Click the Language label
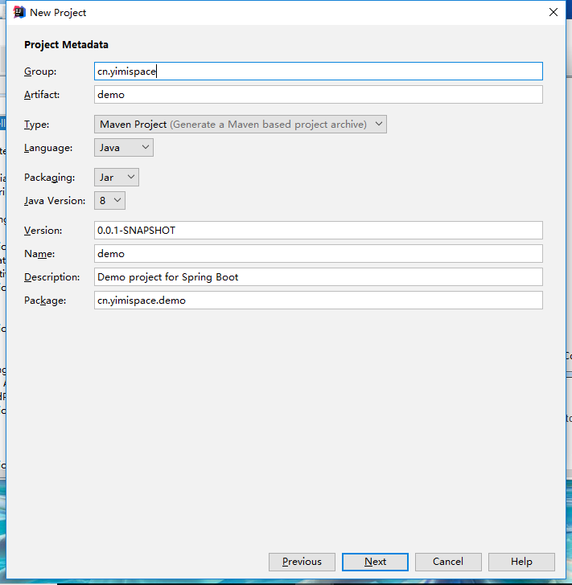 (48, 148)
